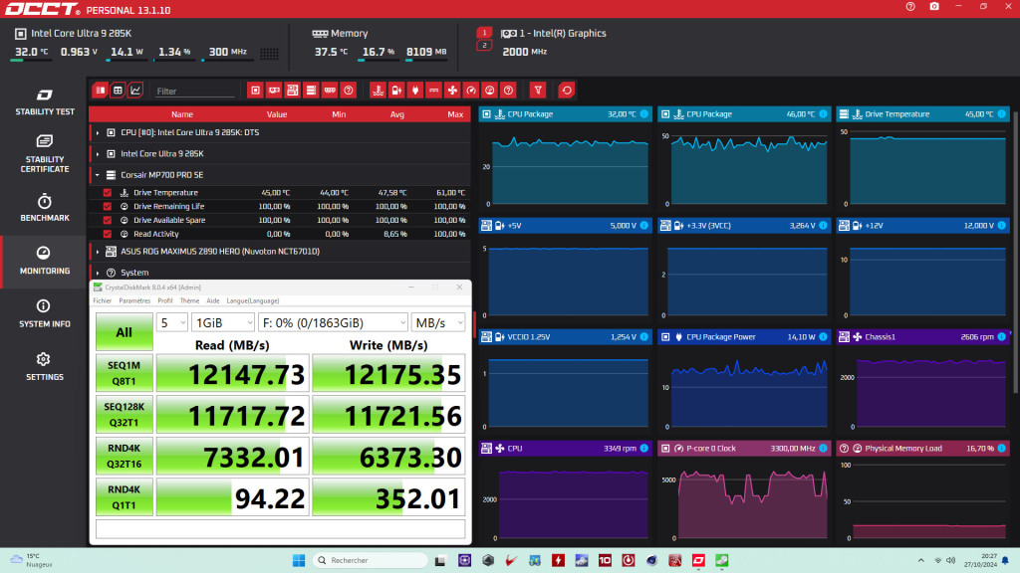Viewport: 1020px width, 573px height.
Task: Open info for Physical Memory Load graph
Action: [x=1002, y=449]
